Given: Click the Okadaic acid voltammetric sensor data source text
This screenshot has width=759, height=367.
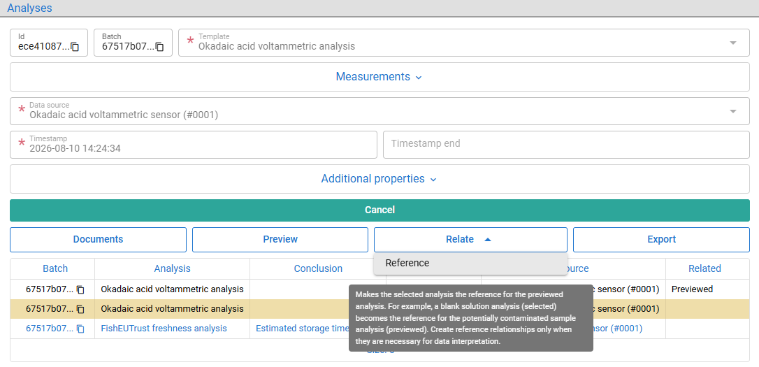Looking at the screenshot, I should 124,115.
